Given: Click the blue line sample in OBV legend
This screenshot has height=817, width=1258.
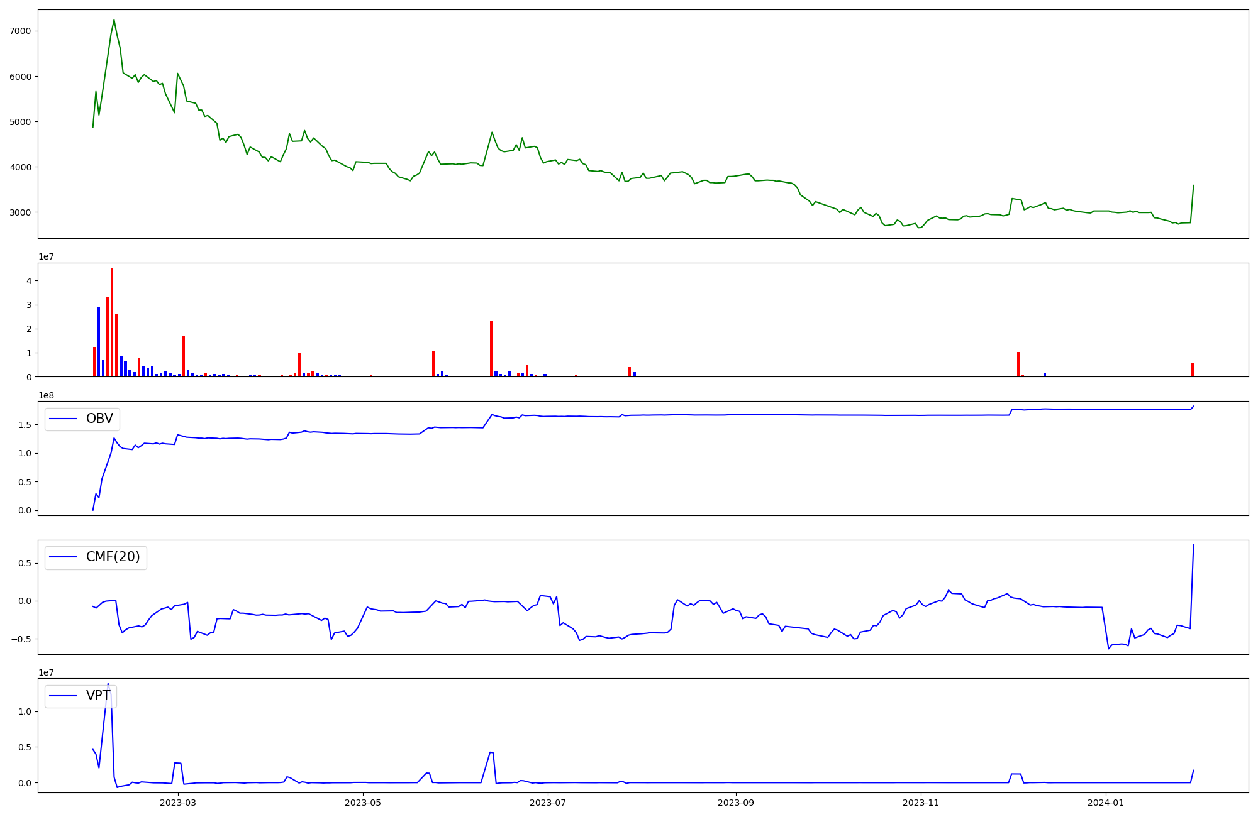Looking at the screenshot, I should click(63, 419).
